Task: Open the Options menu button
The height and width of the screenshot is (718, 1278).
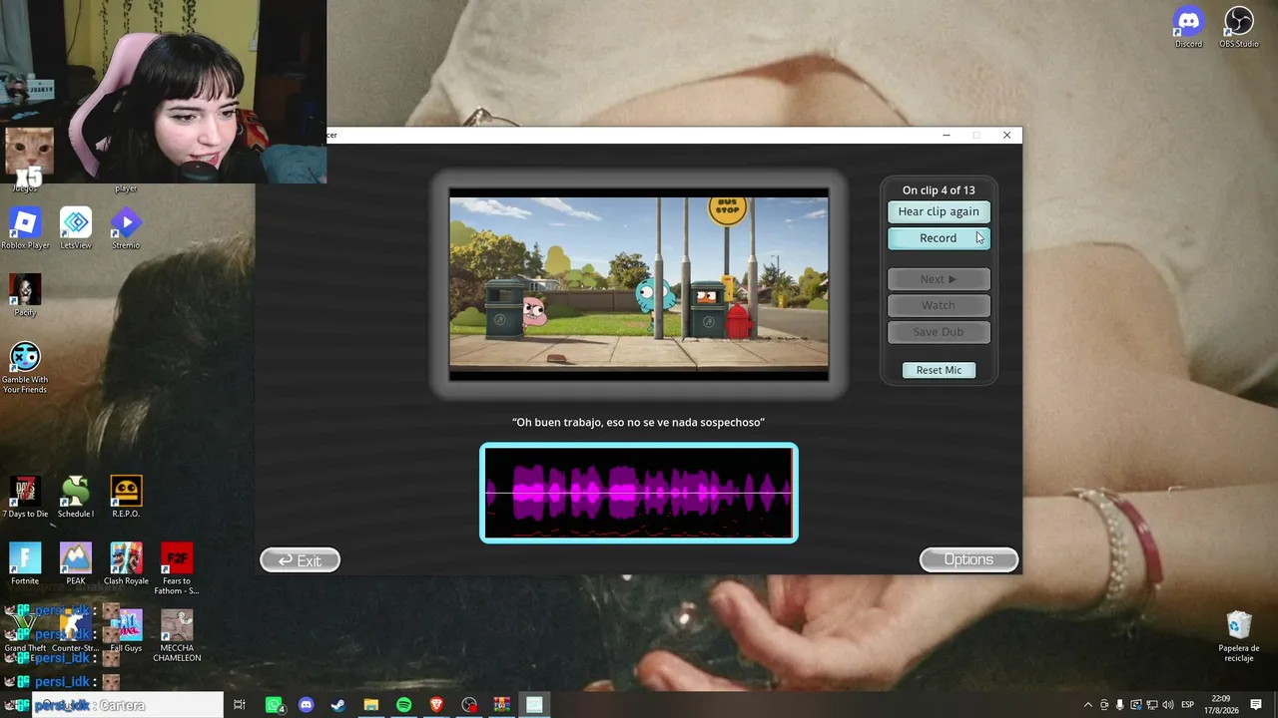Action: 968,559
